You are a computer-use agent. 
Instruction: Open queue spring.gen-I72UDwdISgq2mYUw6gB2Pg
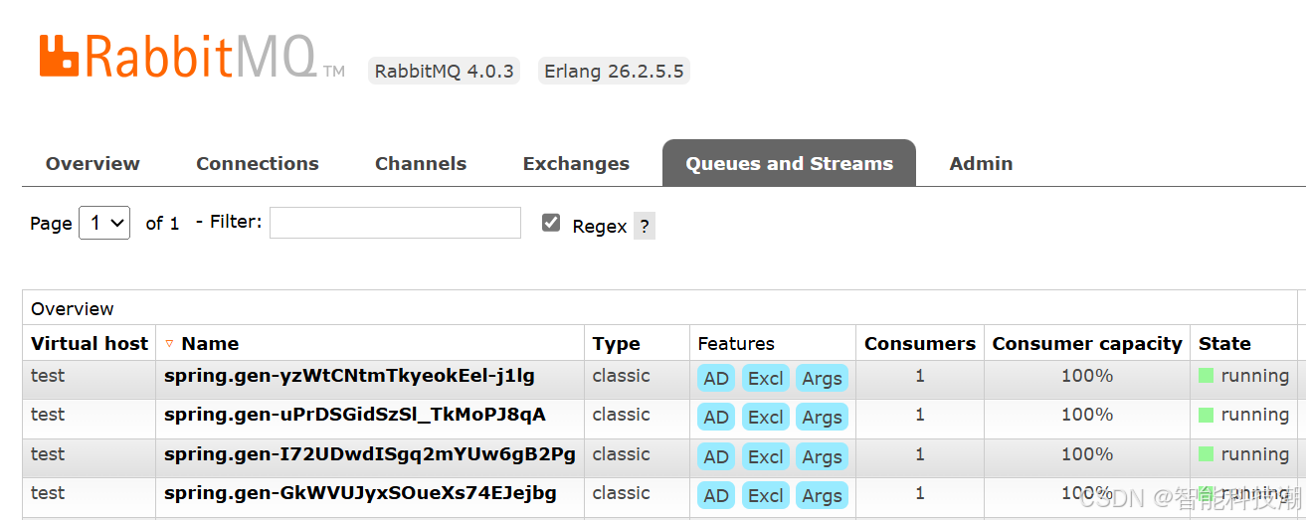(x=370, y=454)
